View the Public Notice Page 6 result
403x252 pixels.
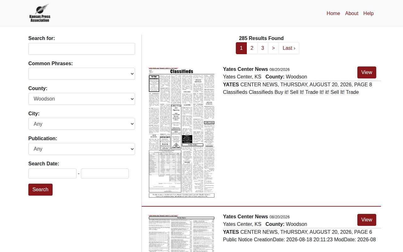point(366,220)
